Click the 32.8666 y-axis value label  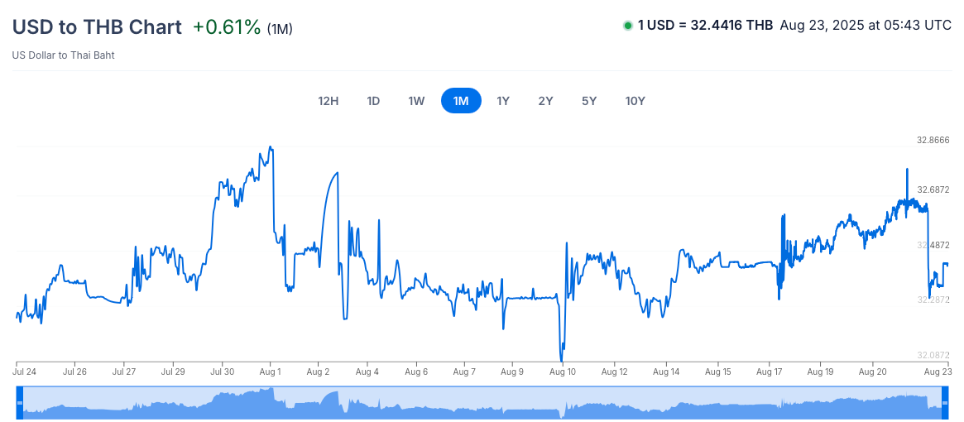click(x=933, y=141)
